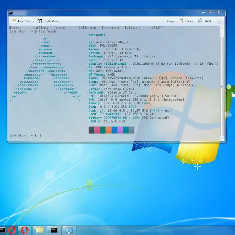This screenshot has width=235, height=235.
Task: Click the Split View toolbar button
Action: (x=48, y=21)
